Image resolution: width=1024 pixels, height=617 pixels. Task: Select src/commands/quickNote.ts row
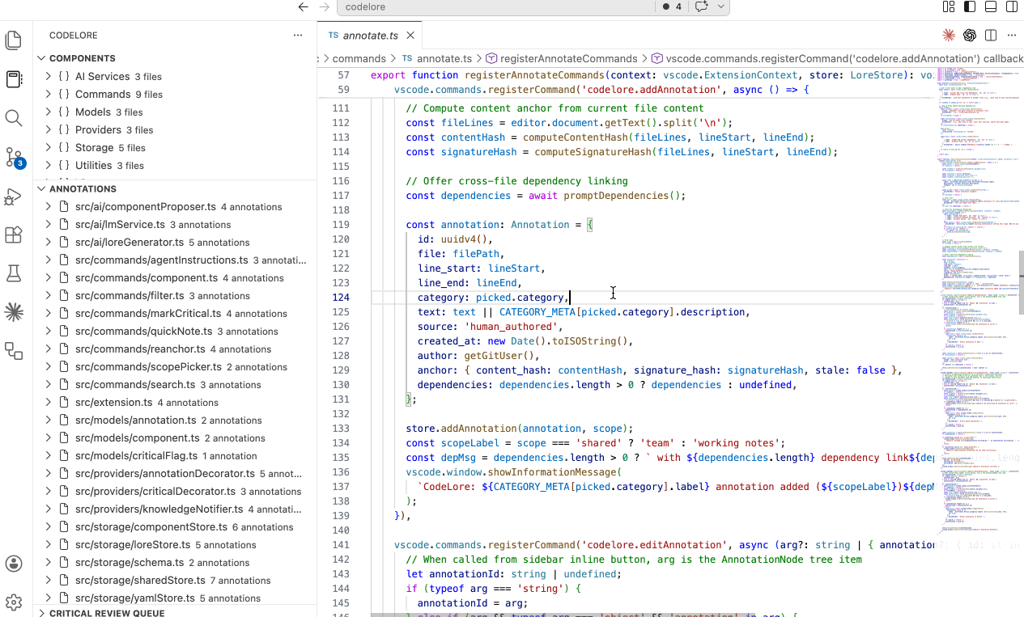tap(175, 331)
